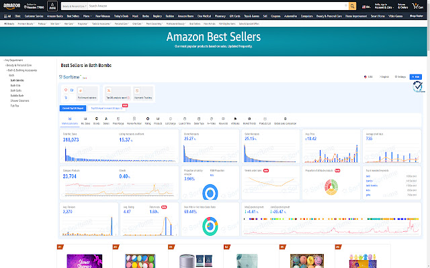
Task: Go to Today's Deals nav item
Action: (x=121, y=16)
